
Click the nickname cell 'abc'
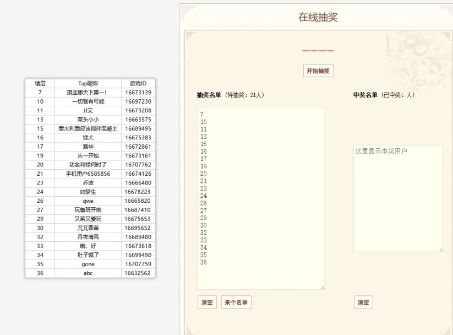[x=88, y=273]
